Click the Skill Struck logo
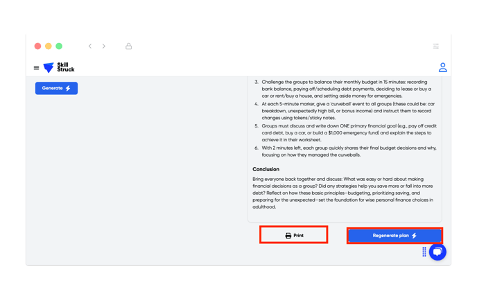 (x=59, y=67)
